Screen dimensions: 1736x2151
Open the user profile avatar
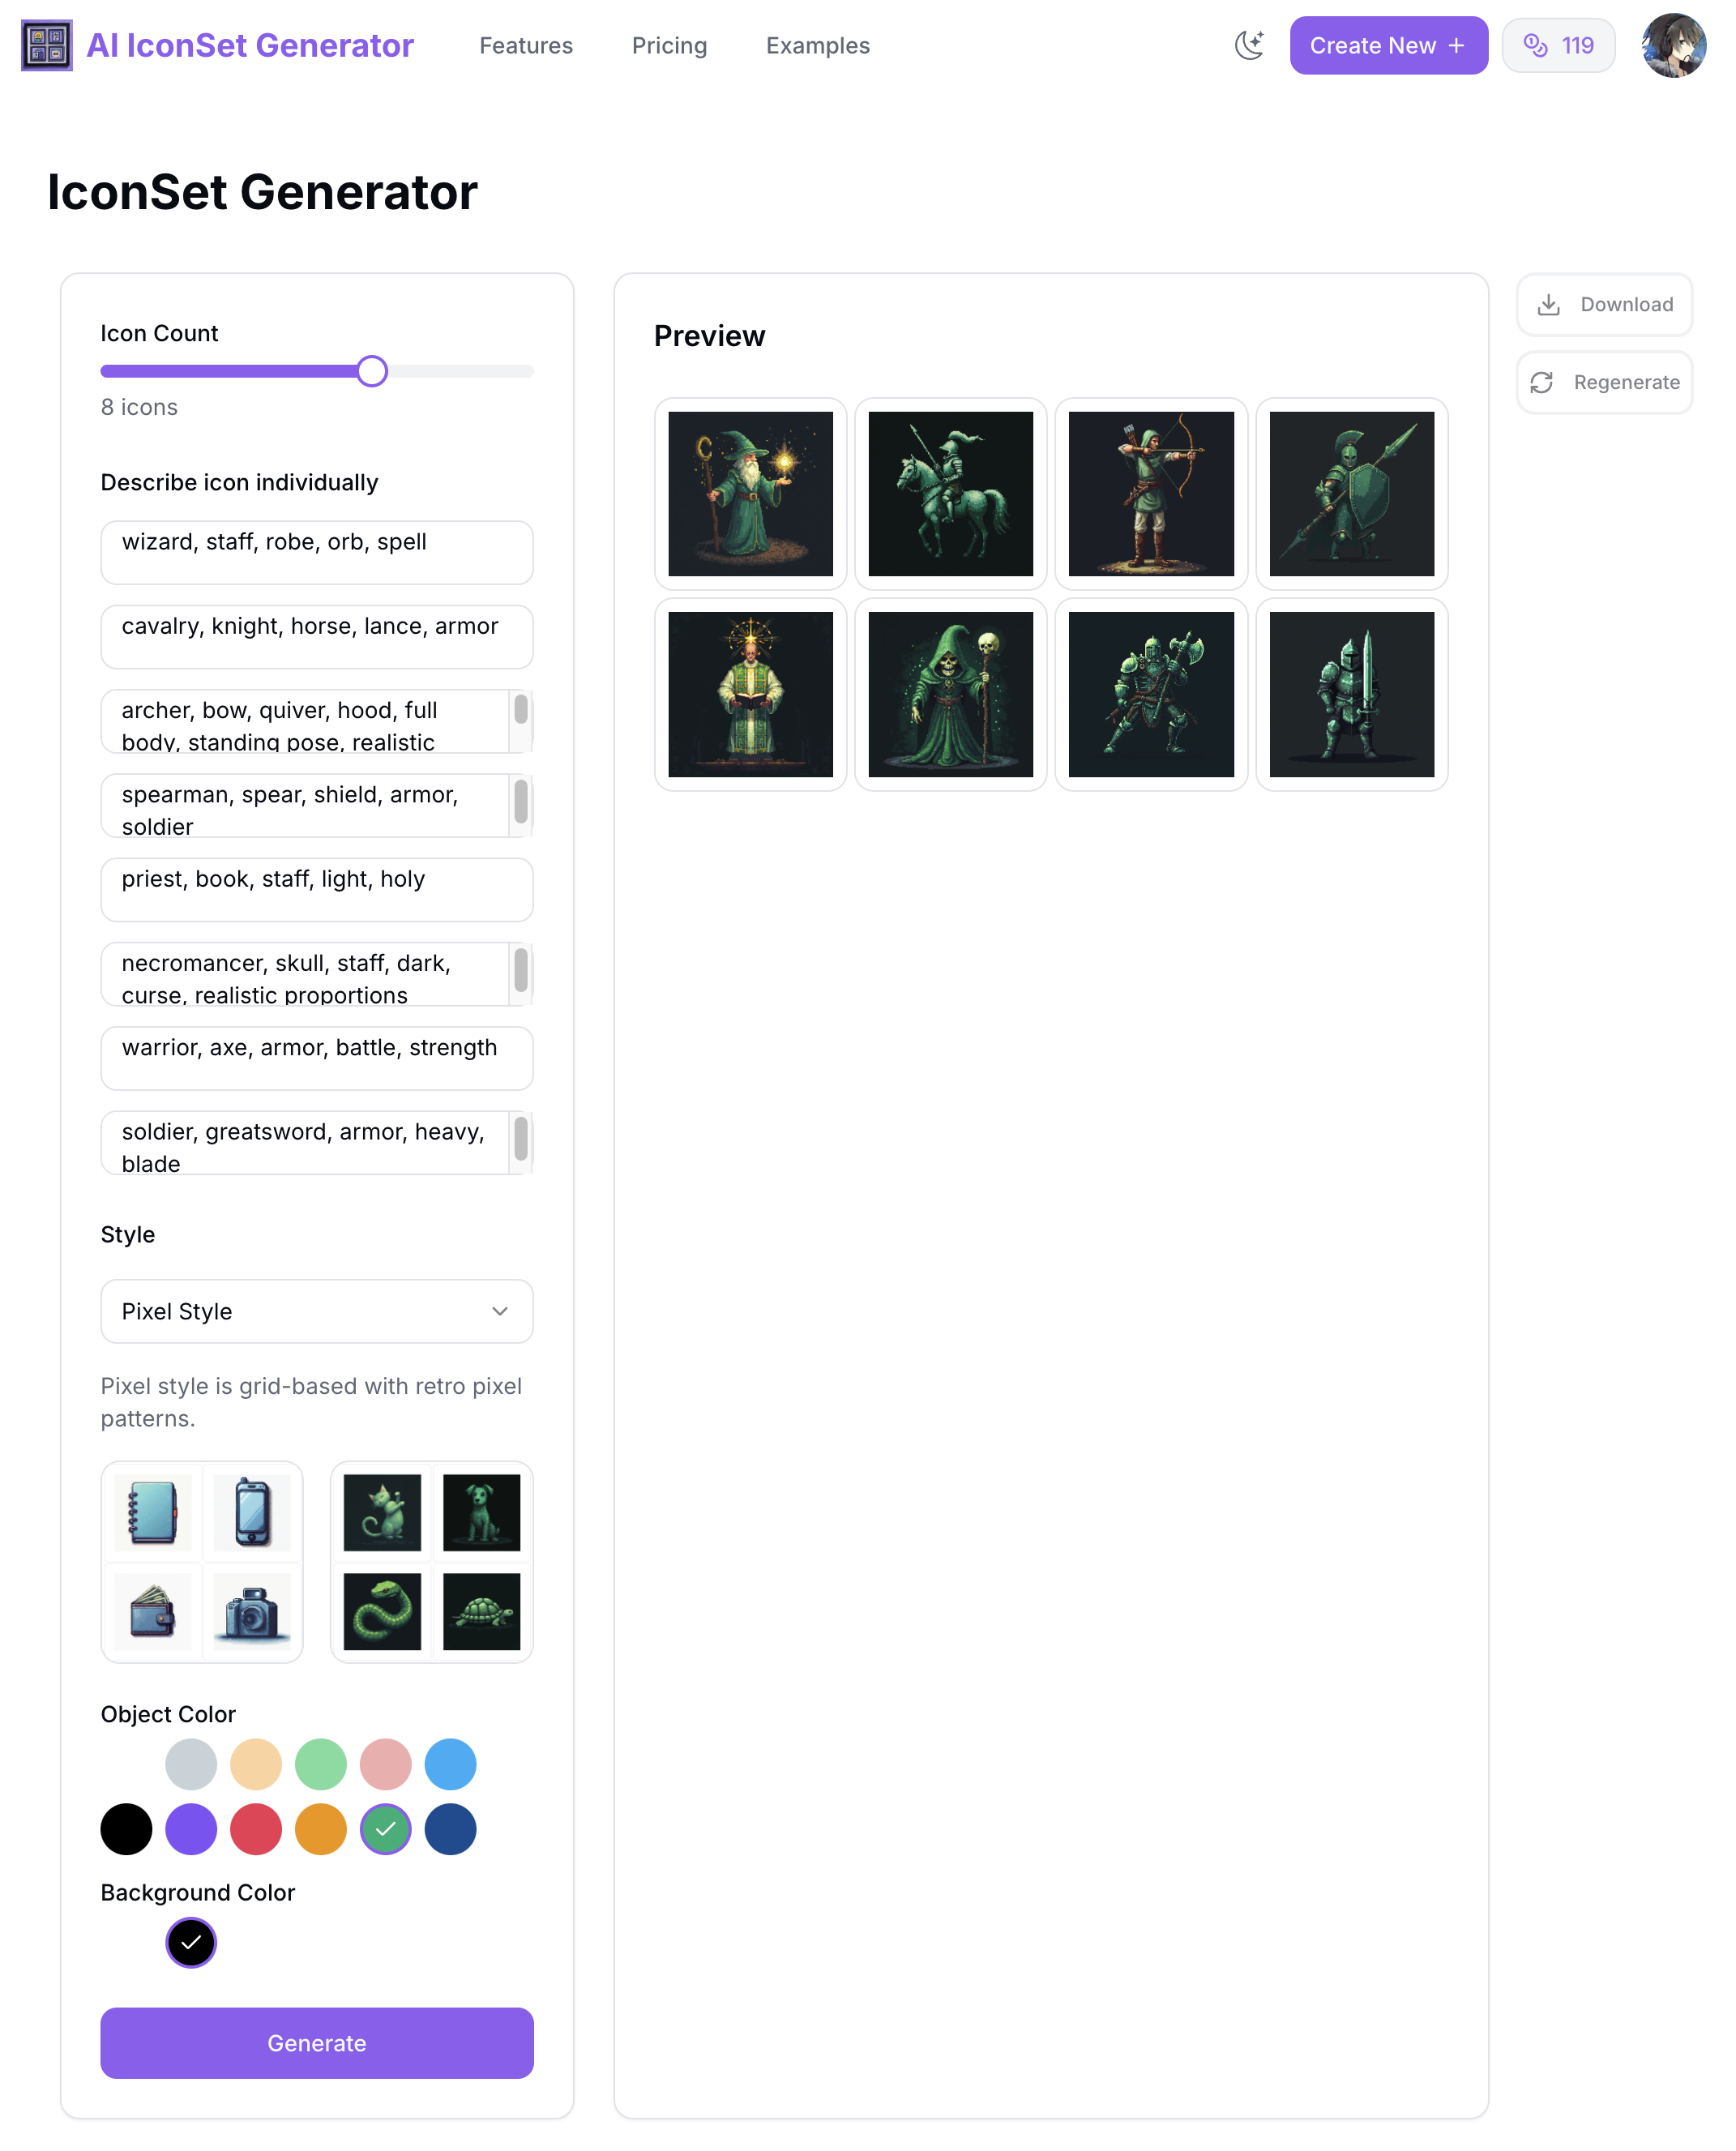pos(1673,45)
